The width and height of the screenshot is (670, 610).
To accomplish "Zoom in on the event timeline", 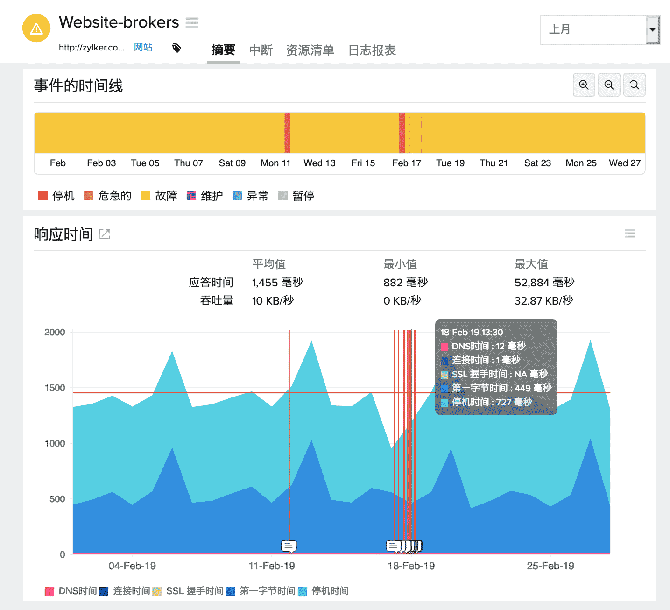I will coord(584,85).
